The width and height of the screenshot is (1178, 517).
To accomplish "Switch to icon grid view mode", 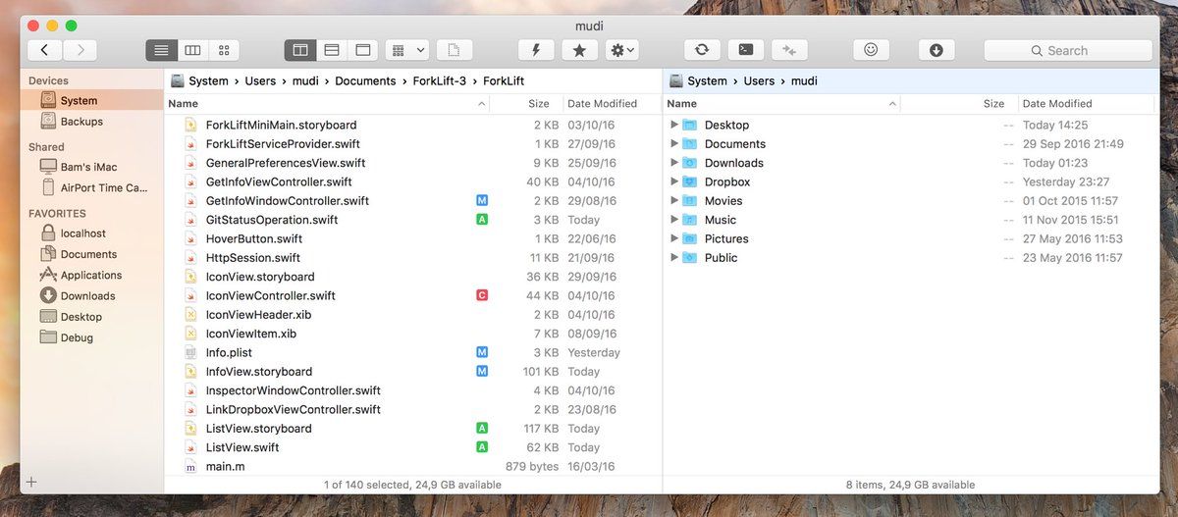I will coord(224,50).
